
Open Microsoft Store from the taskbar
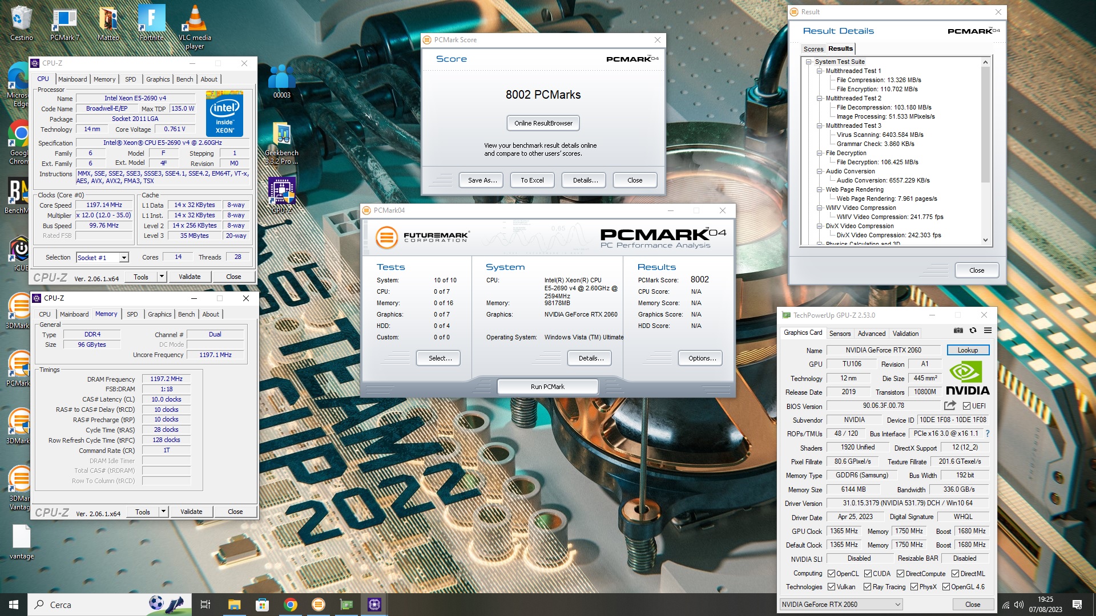pos(262,605)
